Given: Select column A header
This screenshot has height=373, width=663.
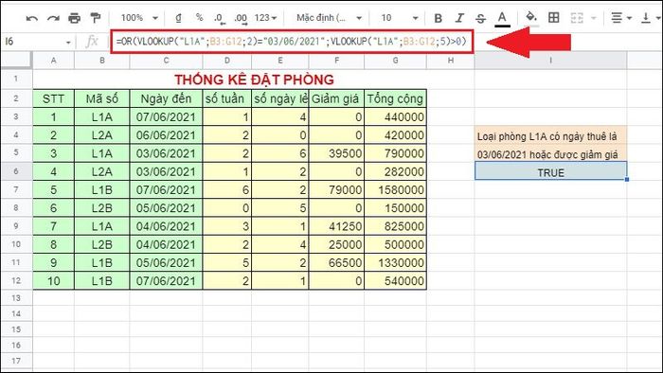Looking at the screenshot, I should (x=53, y=61).
